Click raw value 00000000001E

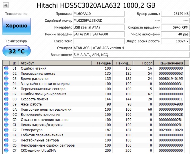(171, 99)
